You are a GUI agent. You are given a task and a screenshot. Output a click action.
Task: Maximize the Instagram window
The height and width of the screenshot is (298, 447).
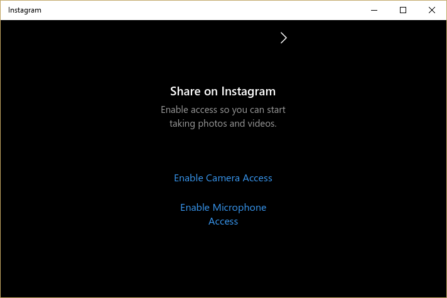click(x=403, y=10)
